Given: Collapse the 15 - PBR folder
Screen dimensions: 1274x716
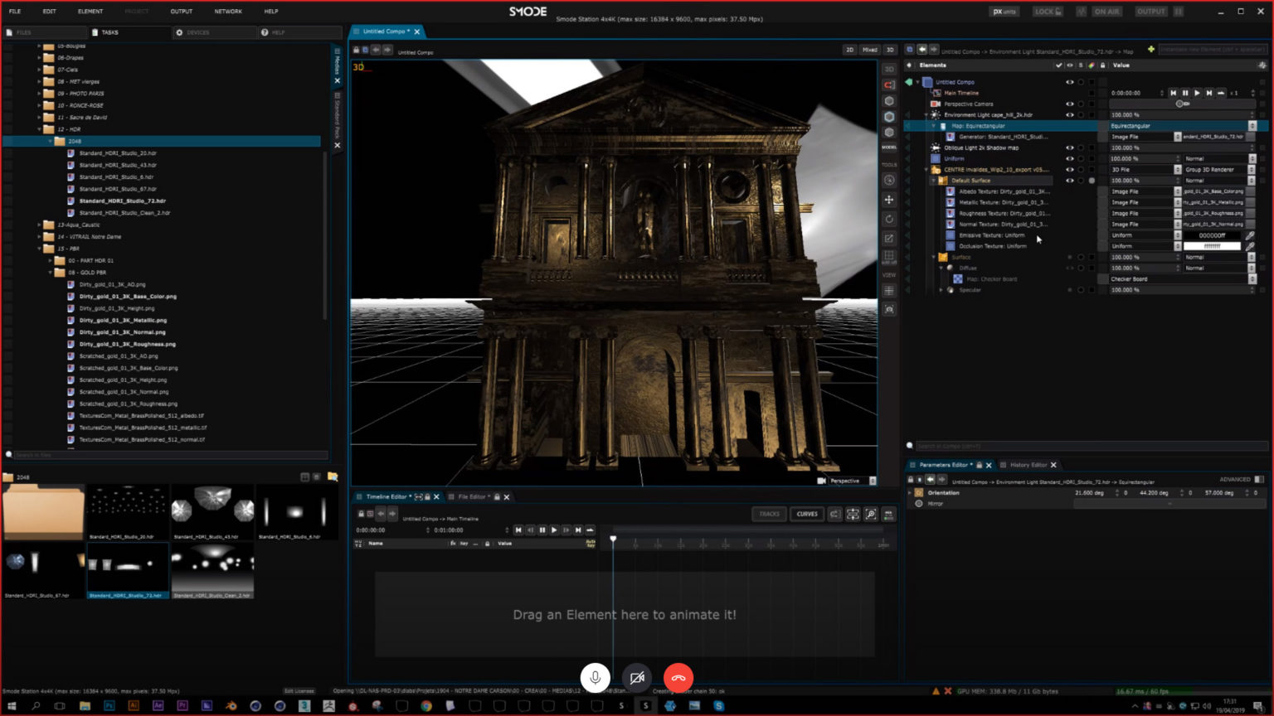Looking at the screenshot, I should (x=40, y=249).
